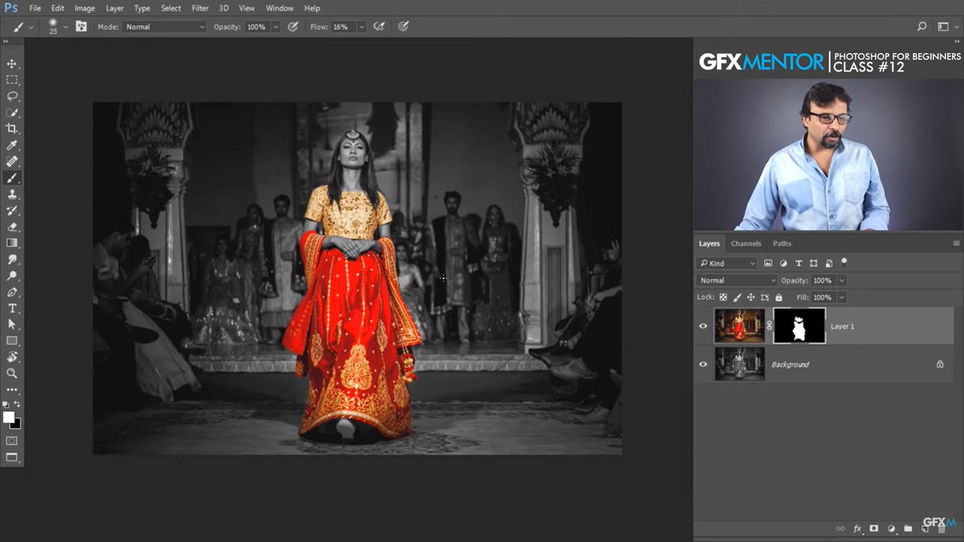Image resolution: width=964 pixels, height=542 pixels.
Task: Hide the Background layer eye icon
Action: 703,365
